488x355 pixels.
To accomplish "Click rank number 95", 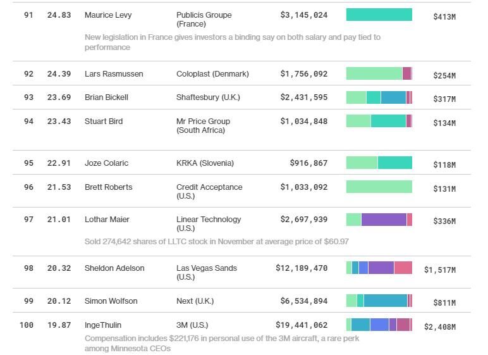I will click(28, 163).
